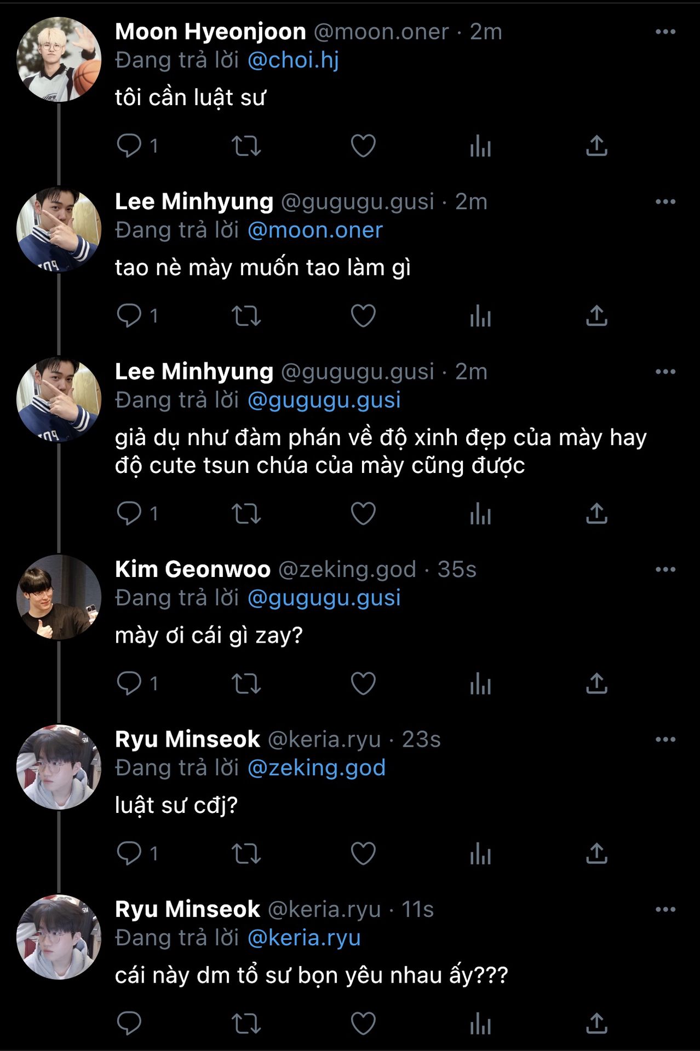Like Ryu Minseok's last tweet about "bọn yêu nhau"
The height and width of the screenshot is (1051, 700).
(x=363, y=1024)
